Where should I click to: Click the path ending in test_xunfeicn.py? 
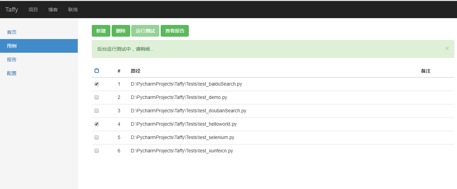coord(182,151)
